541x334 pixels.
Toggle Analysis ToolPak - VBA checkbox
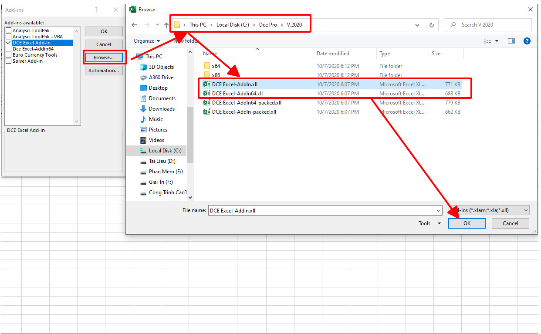[x=8, y=37]
